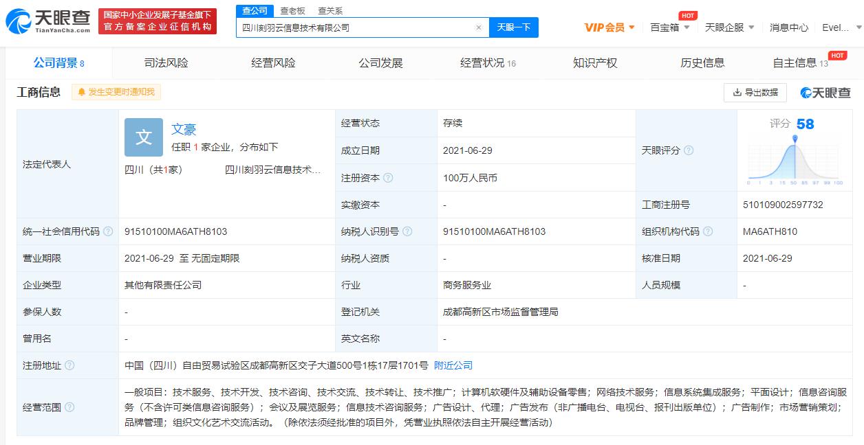
Task: Click help icon beside 组织机构代码
Action: click(x=708, y=232)
